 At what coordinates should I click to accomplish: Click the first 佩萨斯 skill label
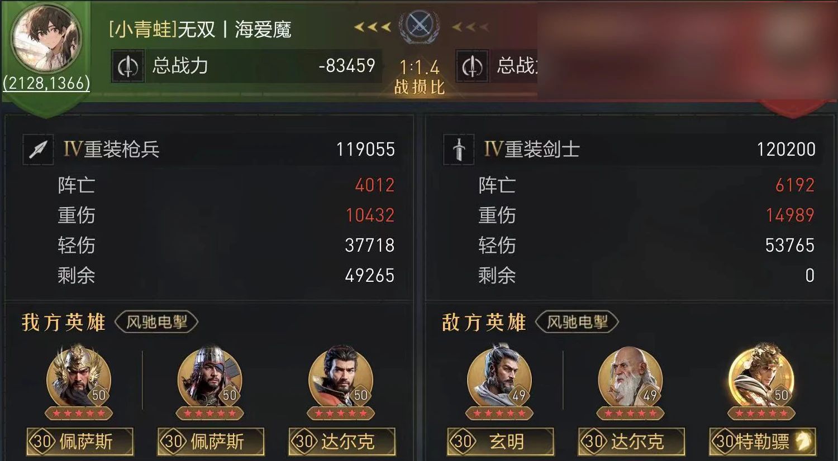click(x=80, y=441)
